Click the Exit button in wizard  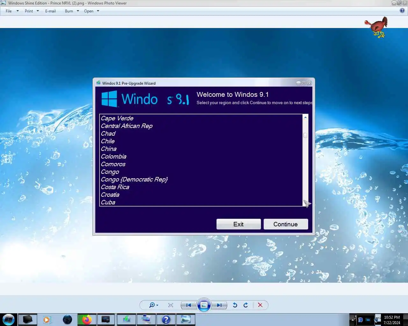[x=238, y=224]
